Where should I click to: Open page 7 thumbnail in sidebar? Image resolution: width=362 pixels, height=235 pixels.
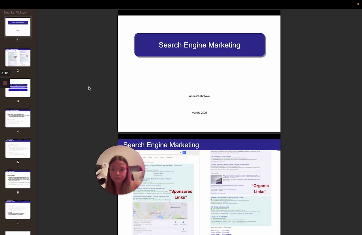(18, 210)
